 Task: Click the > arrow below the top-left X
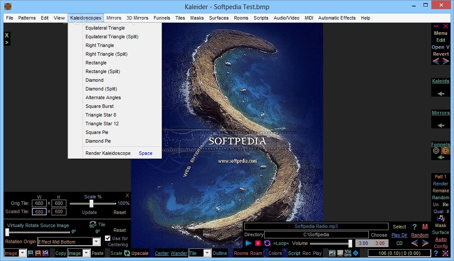click(7, 42)
